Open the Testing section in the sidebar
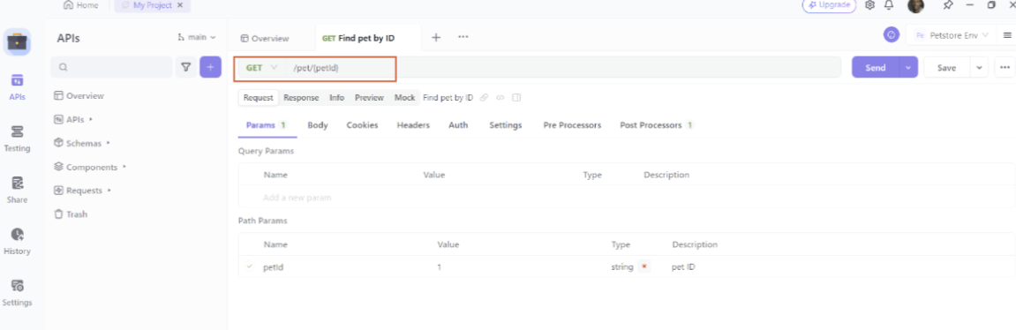The image size is (1016, 330). [17, 139]
